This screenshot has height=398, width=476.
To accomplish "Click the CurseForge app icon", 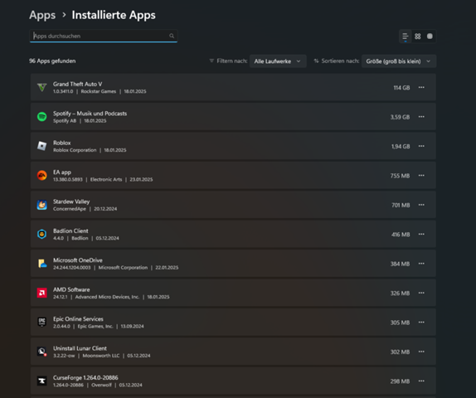I will 42,381.
